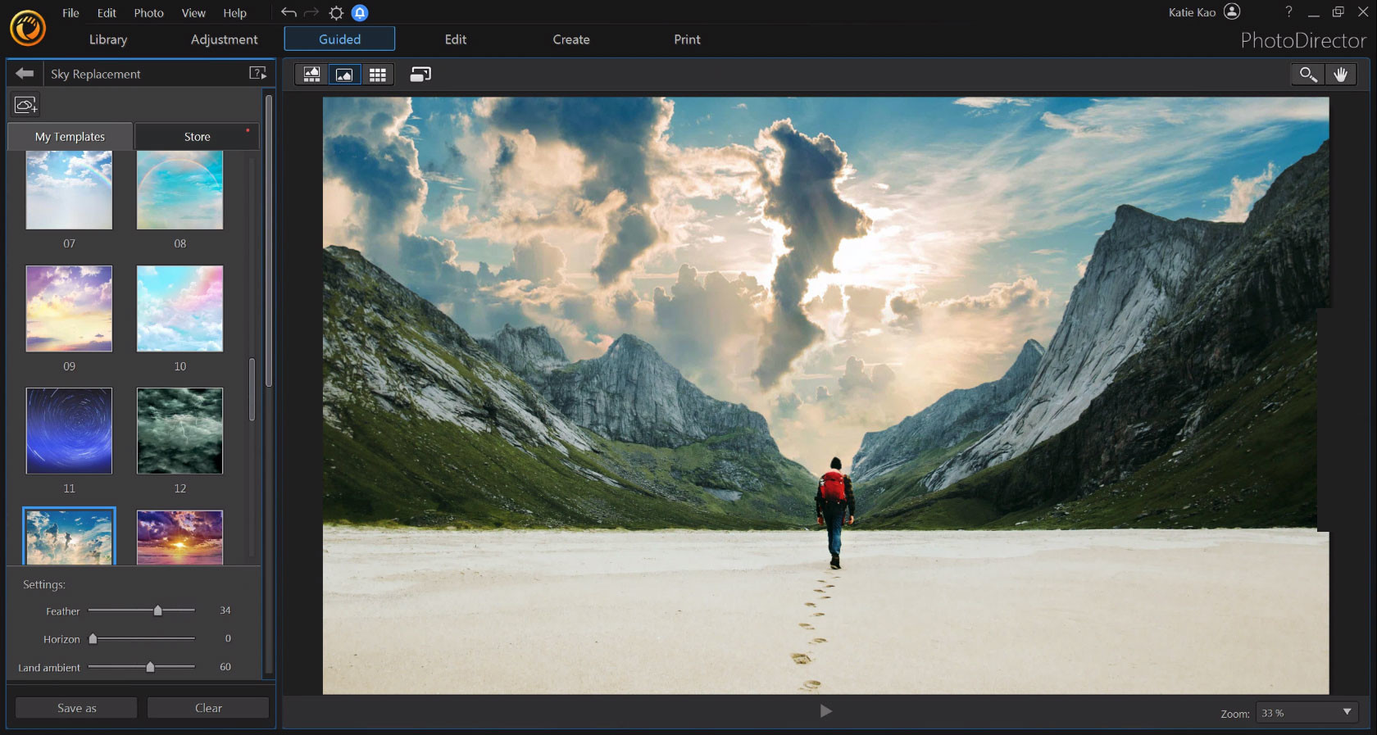Choose sky template 07

pos(69,190)
